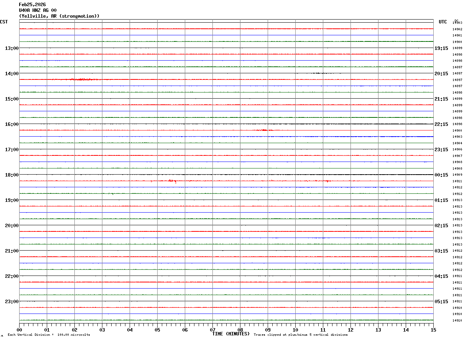Image resolution: width=464 pixels, height=340 pixels.
Task: Click minute 04 on the time axis
Action: pos(130,330)
